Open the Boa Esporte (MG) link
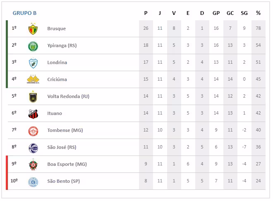Viewport: 273px width, 201px height. pos(67,164)
